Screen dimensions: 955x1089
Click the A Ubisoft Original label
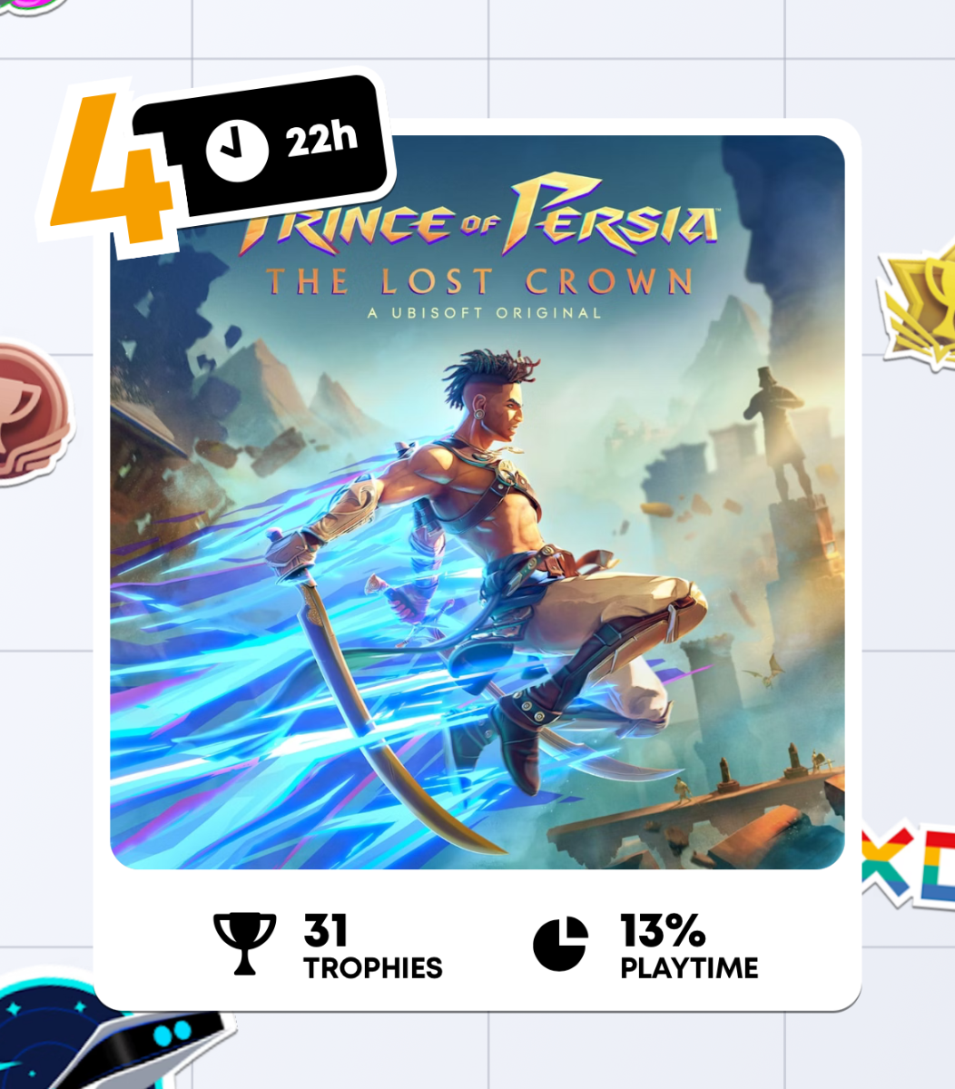click(x=484, y=313)
